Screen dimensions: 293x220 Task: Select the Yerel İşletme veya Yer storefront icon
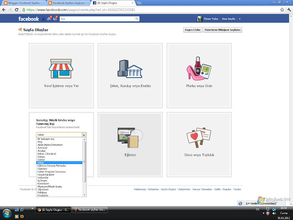coord(61,69)
